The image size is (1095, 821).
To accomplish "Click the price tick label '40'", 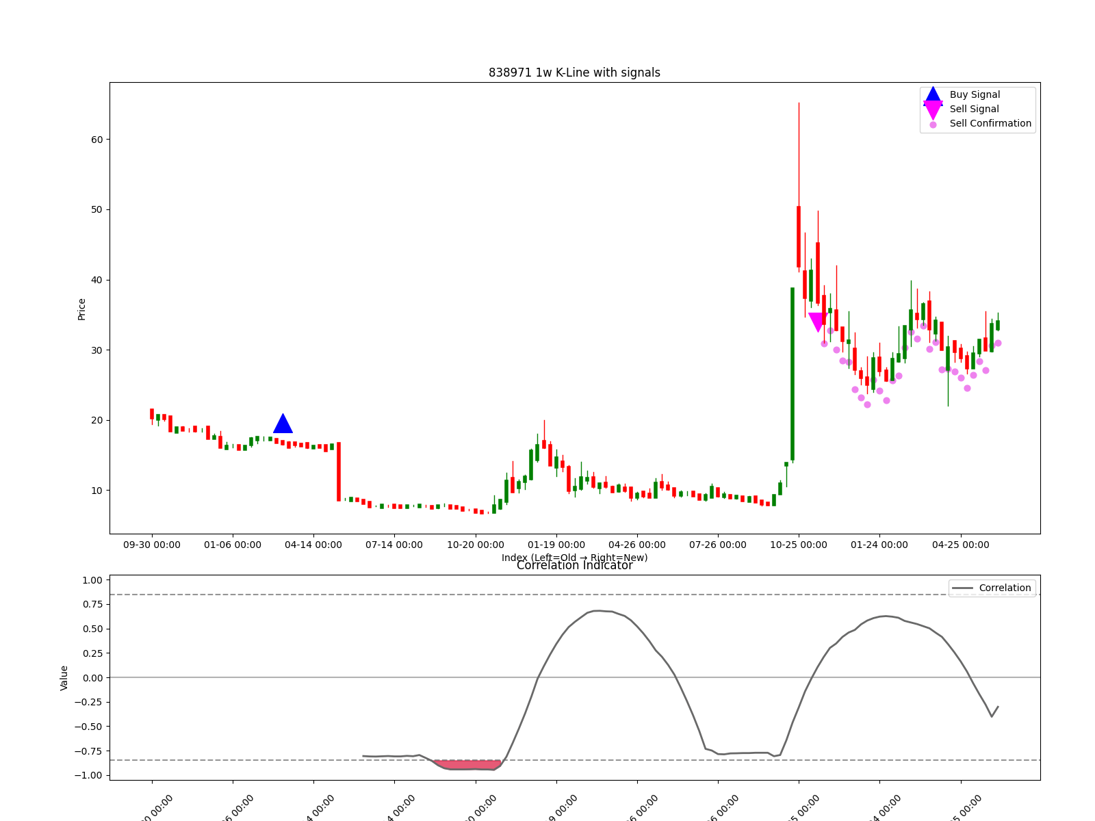I will click(x=96, y=280).
